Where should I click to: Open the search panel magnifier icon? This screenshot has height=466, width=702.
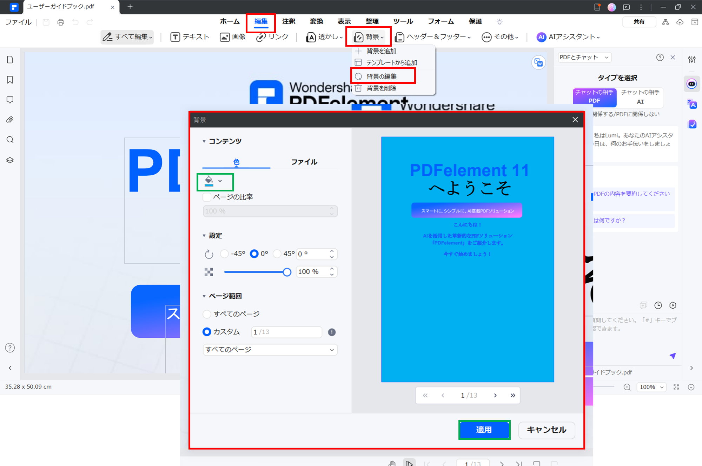pos(10,140)
